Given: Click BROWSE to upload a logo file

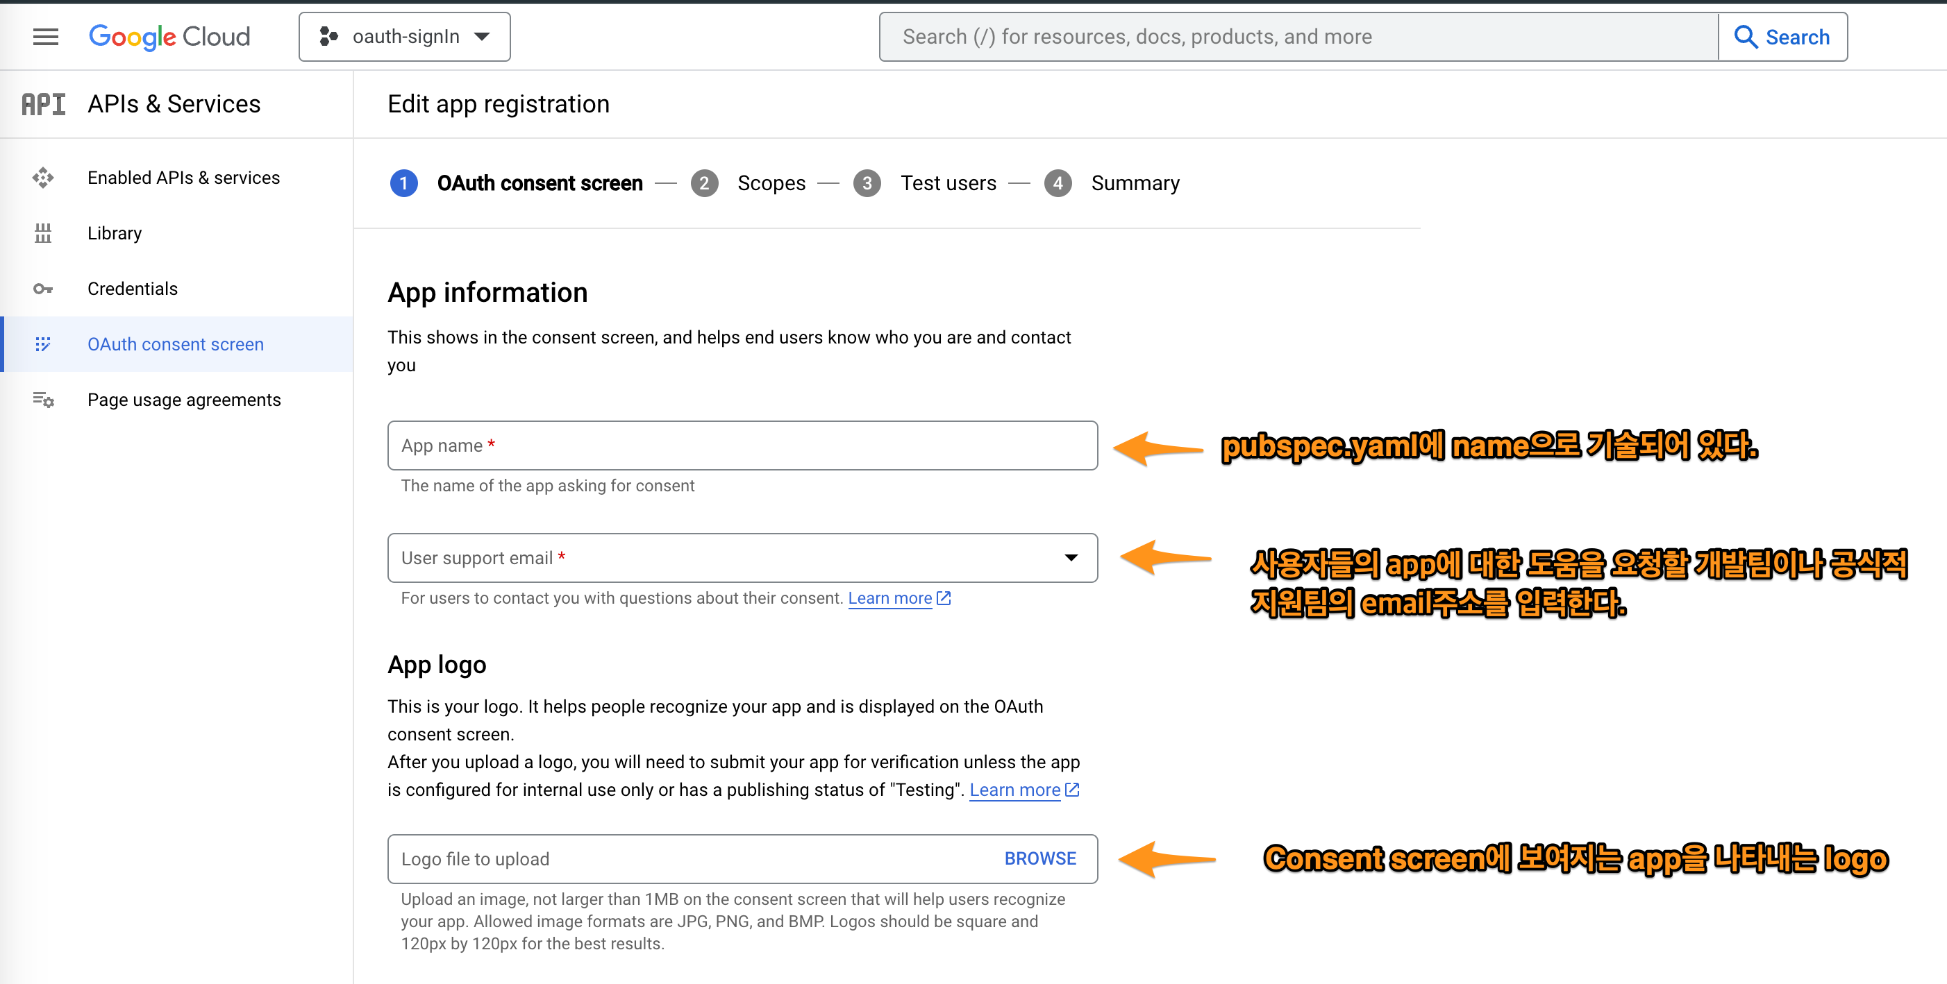Looking at the screenshot, I should pyautogui.click(x=1039, y=858).
